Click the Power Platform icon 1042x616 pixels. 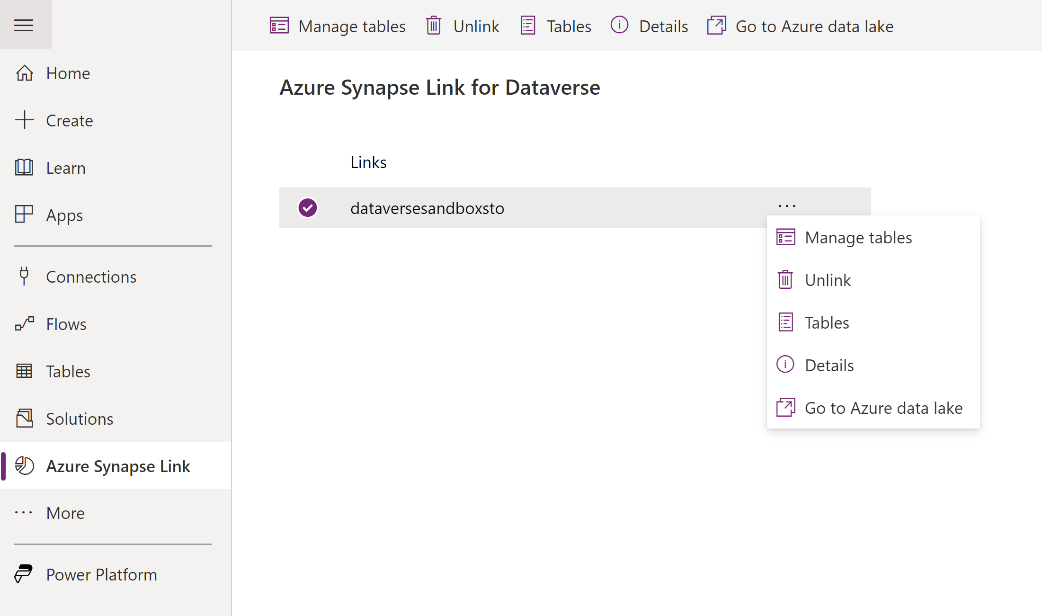click(x=23, y=574)
